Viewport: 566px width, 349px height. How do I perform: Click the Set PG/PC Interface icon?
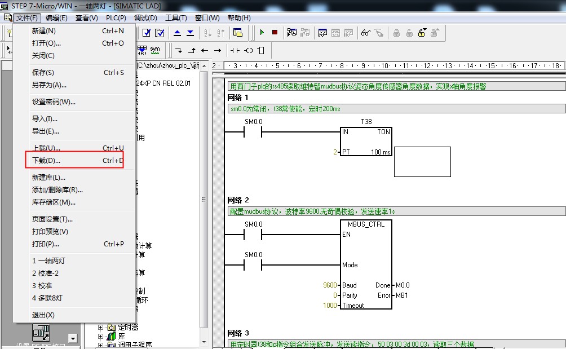point(41,333)
